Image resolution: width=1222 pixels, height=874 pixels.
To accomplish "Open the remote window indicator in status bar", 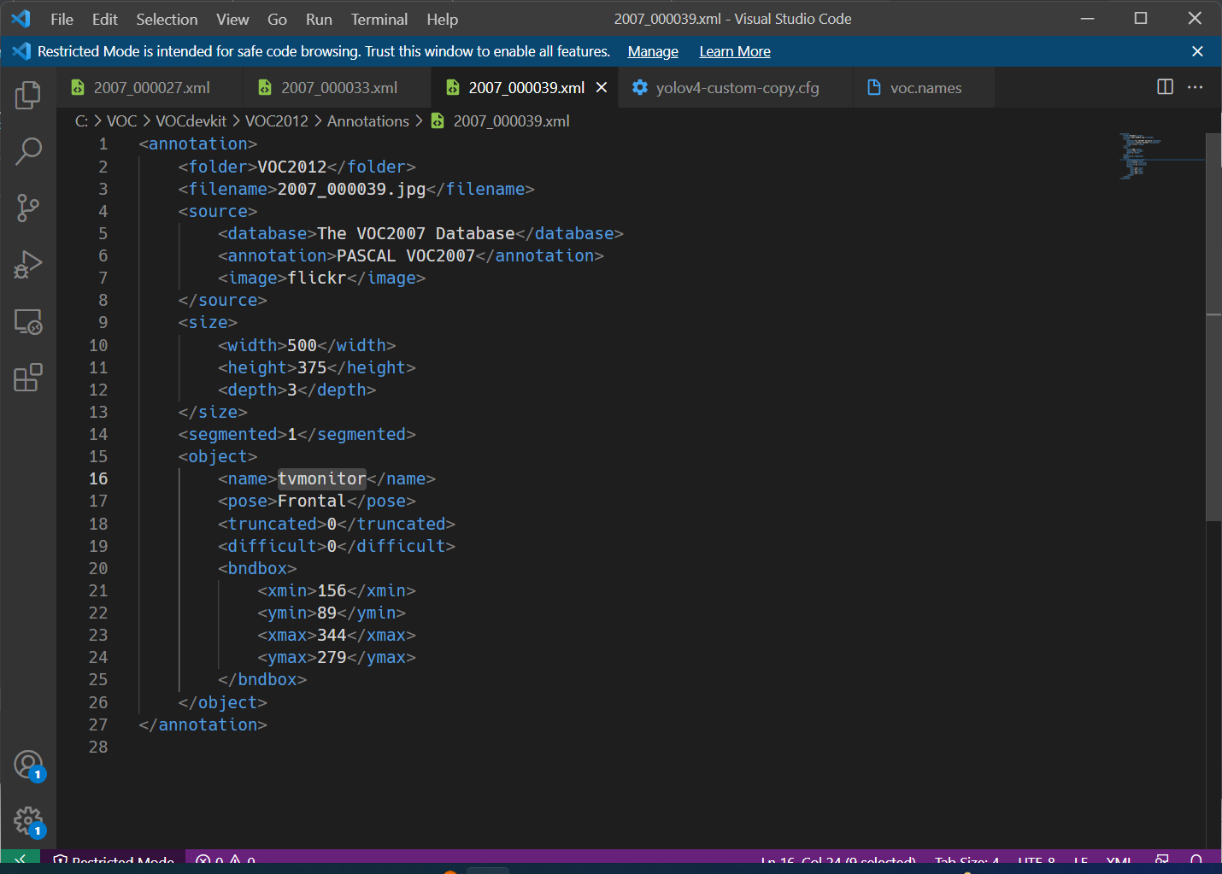I will (20, 858).
